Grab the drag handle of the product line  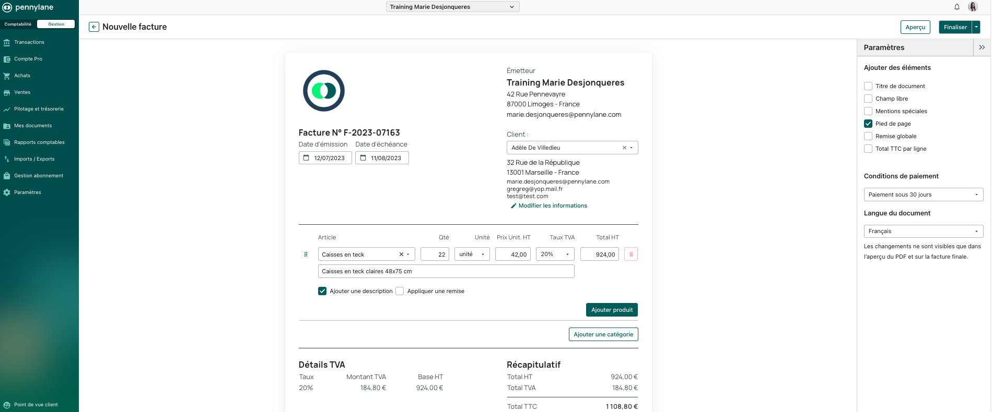pyautogui.click(x=306, y=255)
